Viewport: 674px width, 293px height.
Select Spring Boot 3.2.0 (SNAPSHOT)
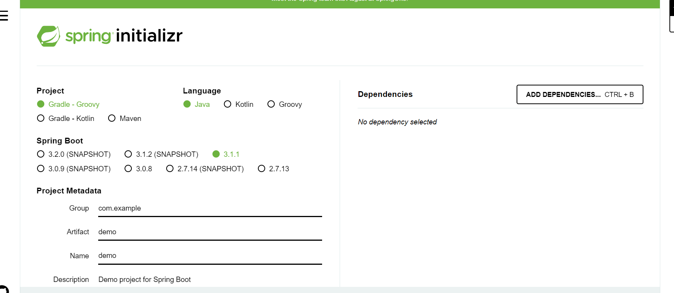pos(74,154)
